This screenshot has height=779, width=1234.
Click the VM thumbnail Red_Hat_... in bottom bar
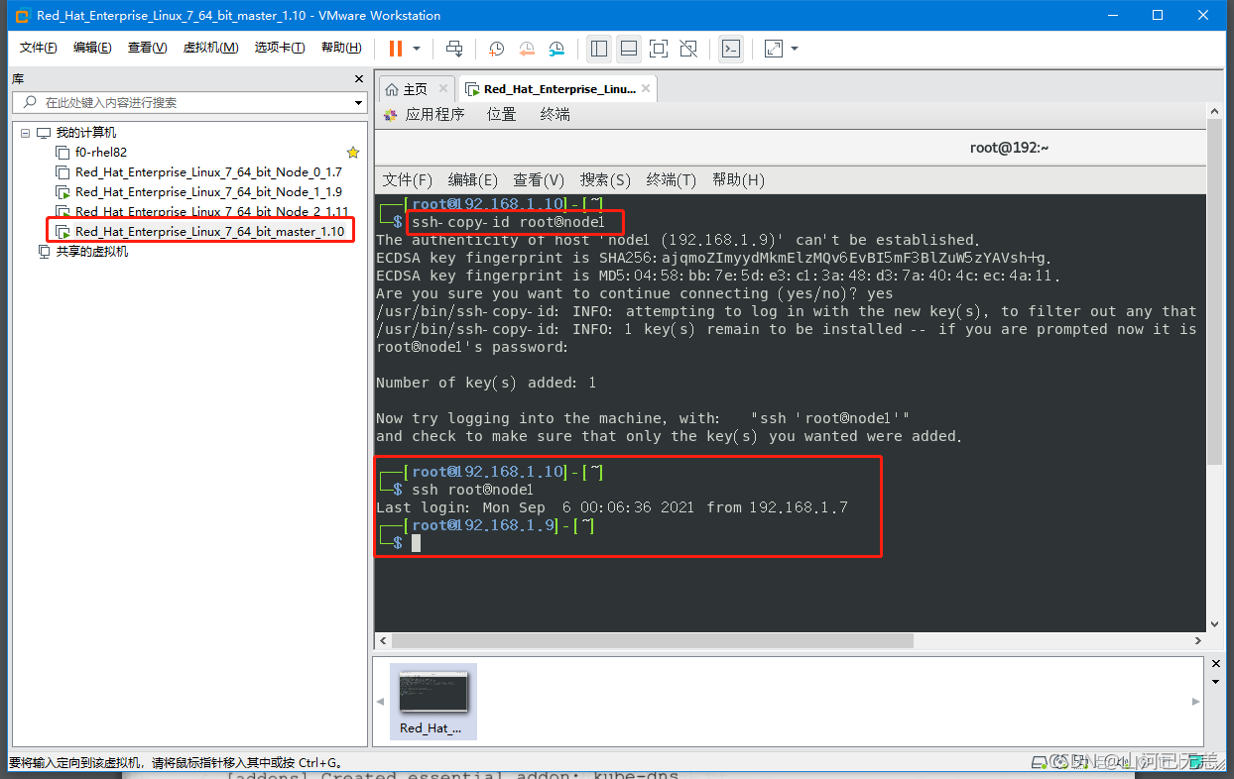click(x=432, y=701)
